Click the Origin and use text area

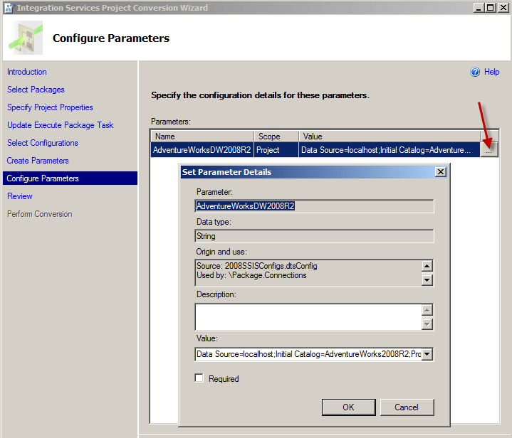tap(308, 273)
